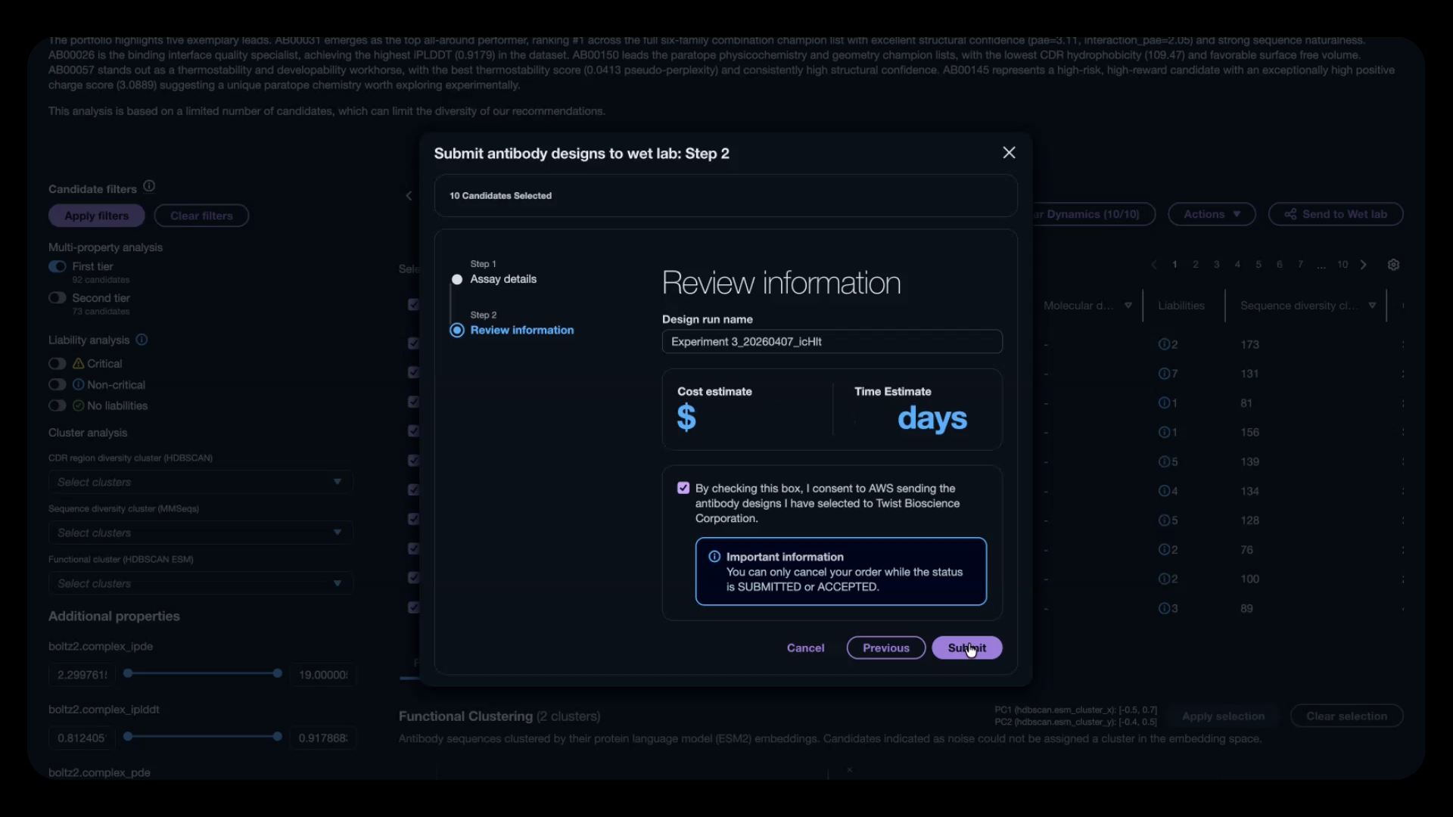
Task: Expand the Functional cluster Select clusters dropdown
Action: [x=201, y=583]
